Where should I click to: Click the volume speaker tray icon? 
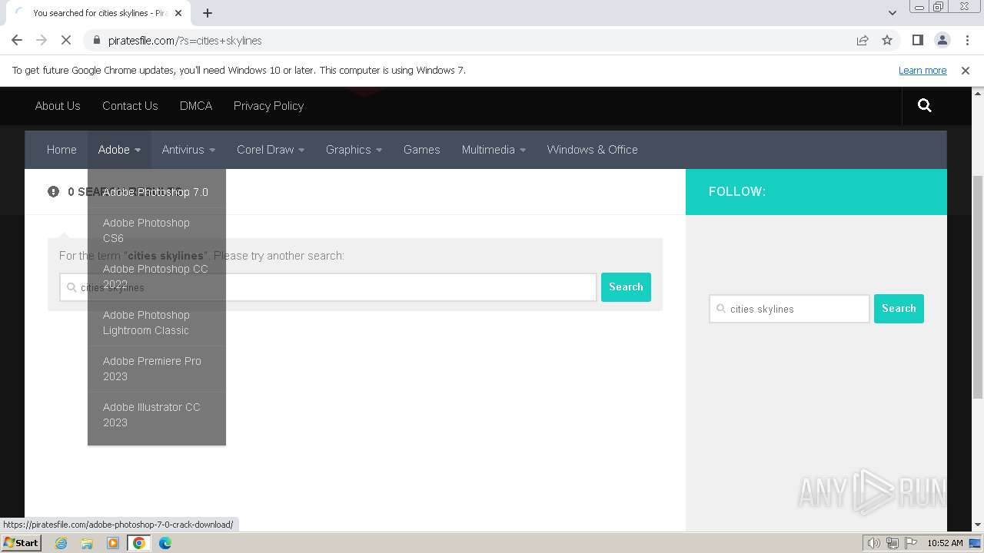click(x=874, y=543)
